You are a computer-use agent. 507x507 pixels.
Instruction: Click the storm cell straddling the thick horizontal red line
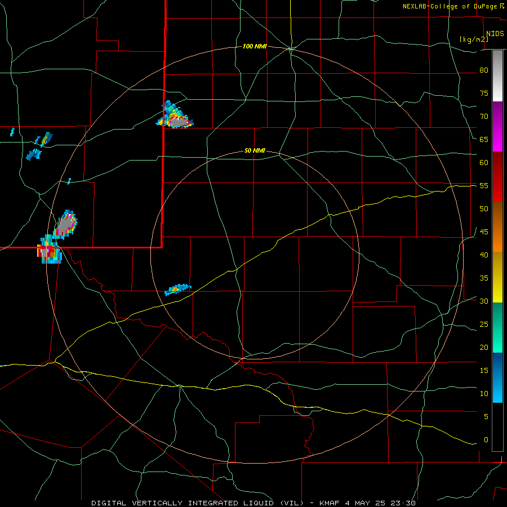tap(50, 250)
